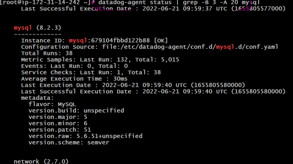Click the version.scheme: semver line
293x164 pixels.
[x=69, y=142]
